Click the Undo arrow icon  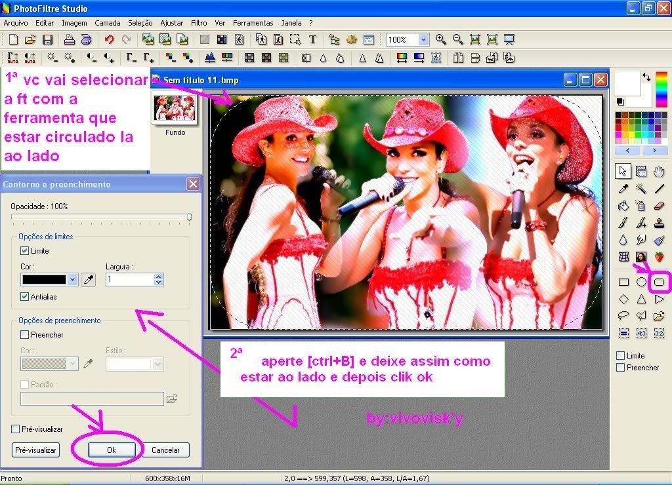coord(109,40)
